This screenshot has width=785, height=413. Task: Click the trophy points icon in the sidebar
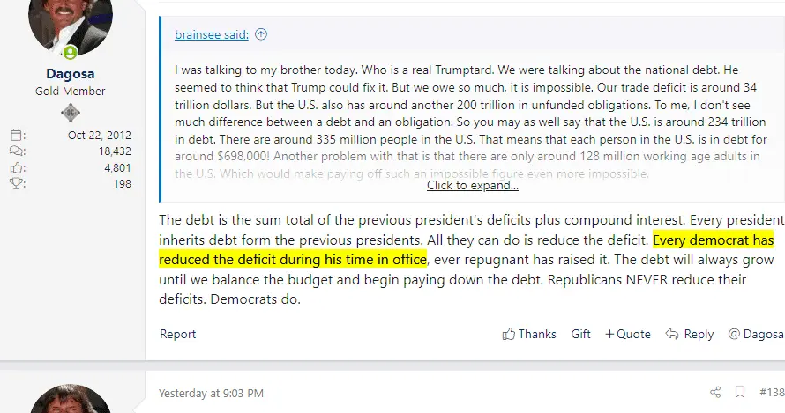pyautogui.click(x=17, y=183)
